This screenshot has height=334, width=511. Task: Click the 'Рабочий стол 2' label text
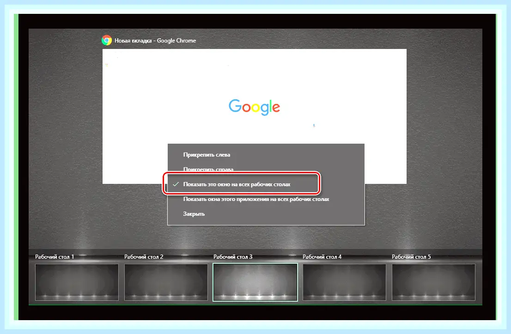[x=144, y=257]
